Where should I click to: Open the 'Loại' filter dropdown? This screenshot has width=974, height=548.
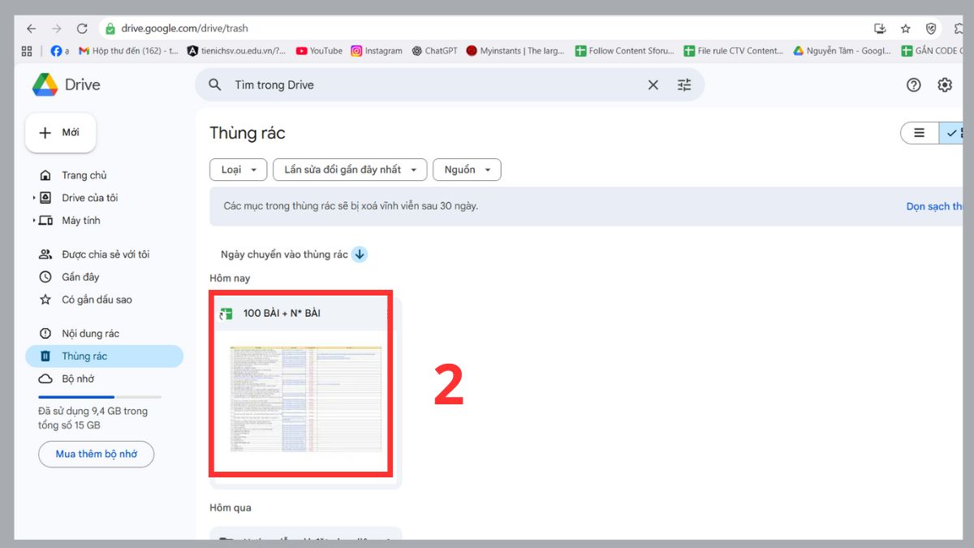tap(238, 170)
